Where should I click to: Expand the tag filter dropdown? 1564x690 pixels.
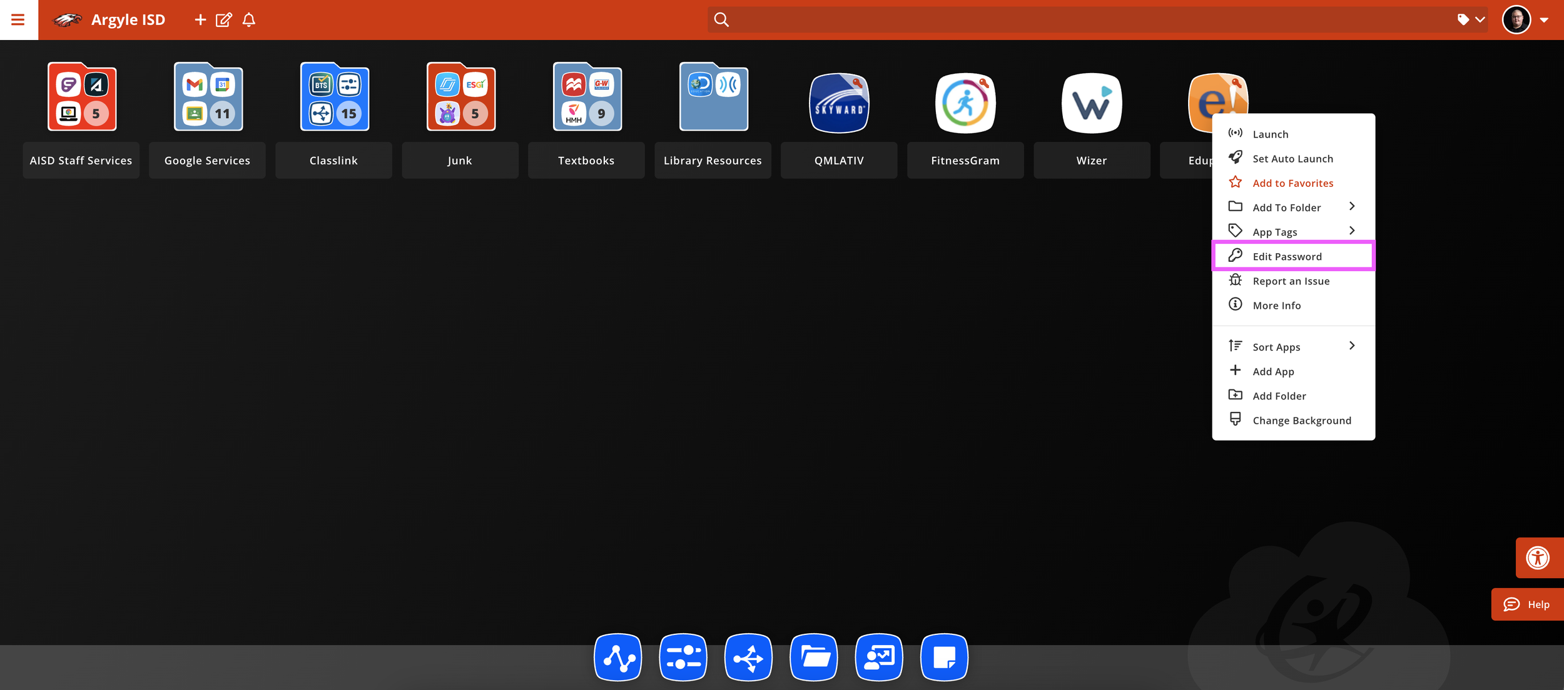pyautogui.click(x=1471, y=20)
